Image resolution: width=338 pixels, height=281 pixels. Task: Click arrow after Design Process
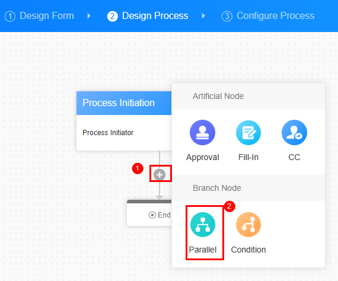pyautogui.click(x=203, y=16)
